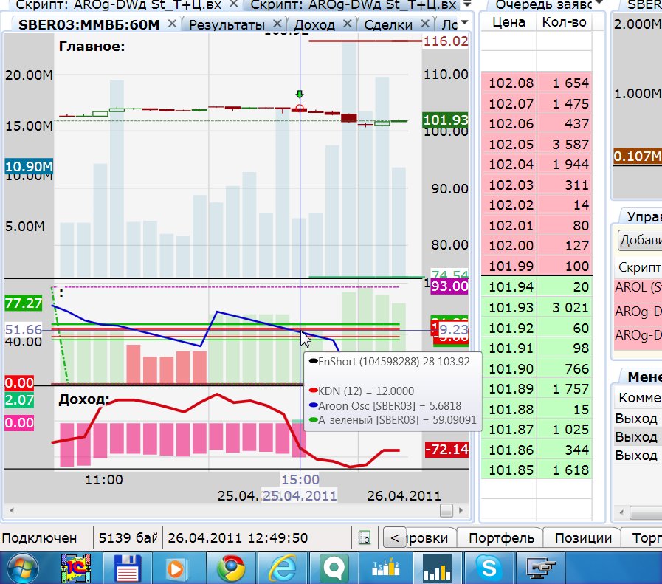Open the Управ panel tab
The width and height of the screenshot is (662, 584).
[x=644, y=216]
